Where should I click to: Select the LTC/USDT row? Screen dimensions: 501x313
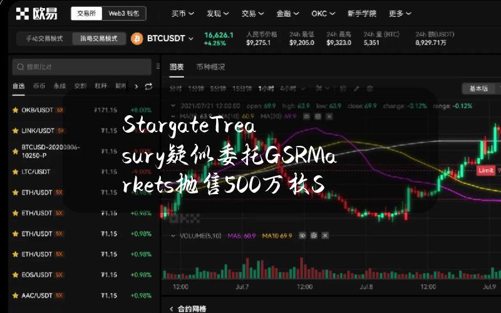[x=82, y=172]
